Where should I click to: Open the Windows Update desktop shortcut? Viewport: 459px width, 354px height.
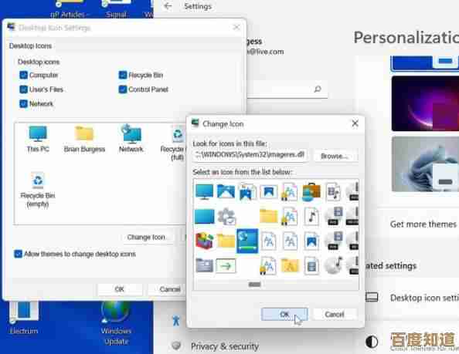point(116,323)
